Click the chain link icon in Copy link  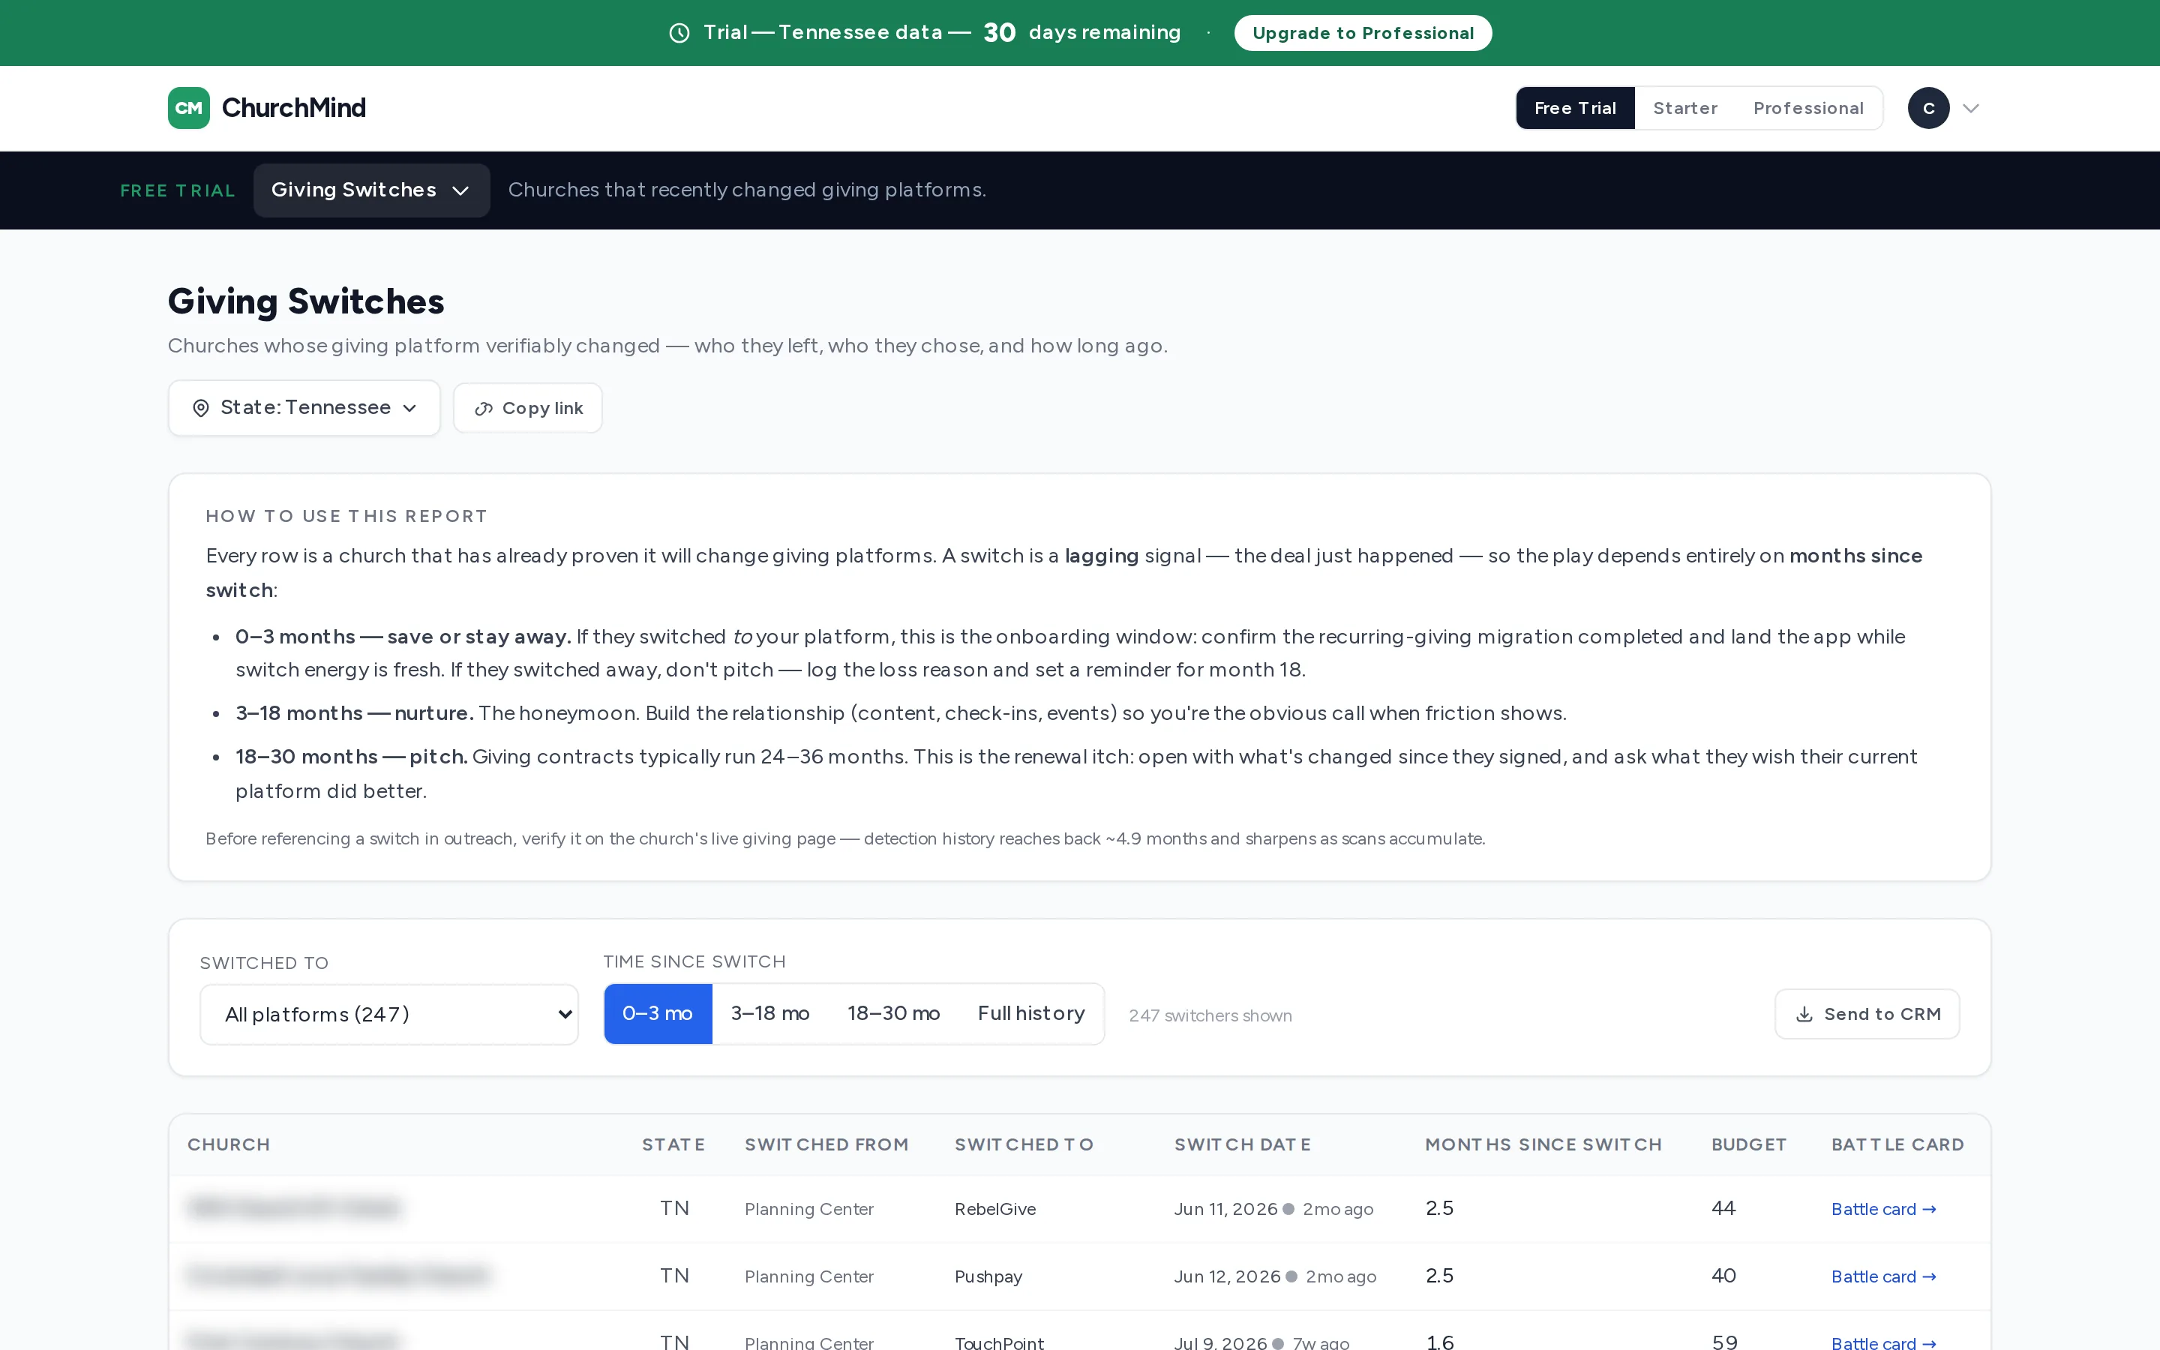pos(484,409)
